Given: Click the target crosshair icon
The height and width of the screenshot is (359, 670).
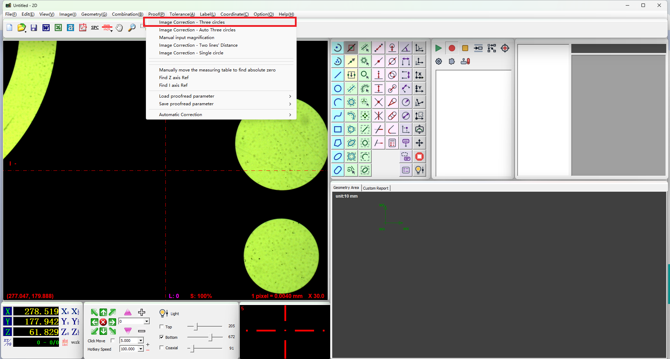Looking at the screenshot, I should (505, 48).
